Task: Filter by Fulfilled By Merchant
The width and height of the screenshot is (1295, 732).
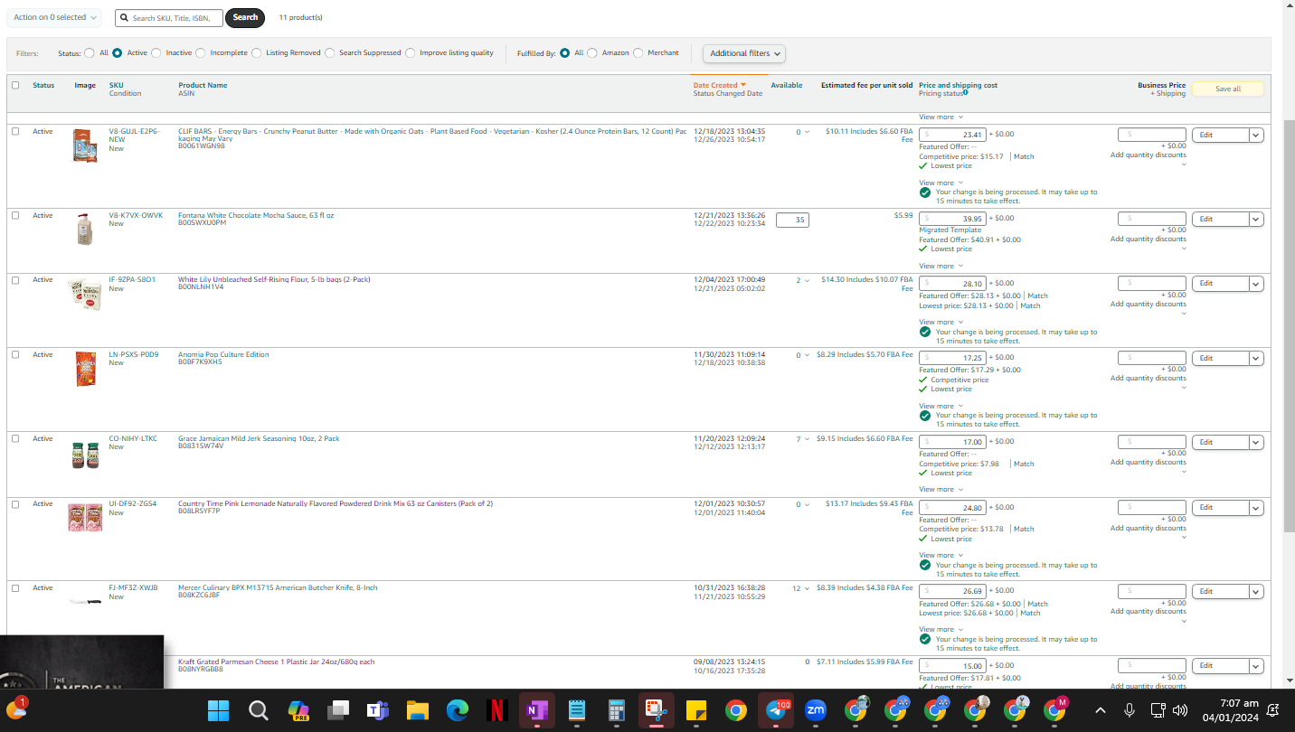Action: pyautogui.click(x=638, y=52)
